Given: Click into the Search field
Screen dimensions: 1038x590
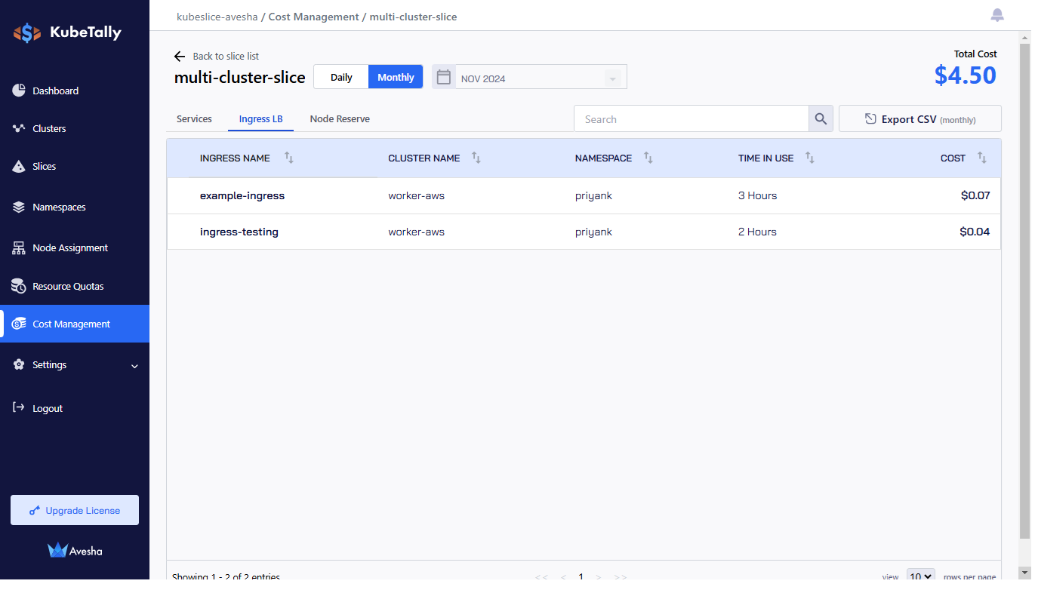Looking at the screenshot, I should coord(691,119).
